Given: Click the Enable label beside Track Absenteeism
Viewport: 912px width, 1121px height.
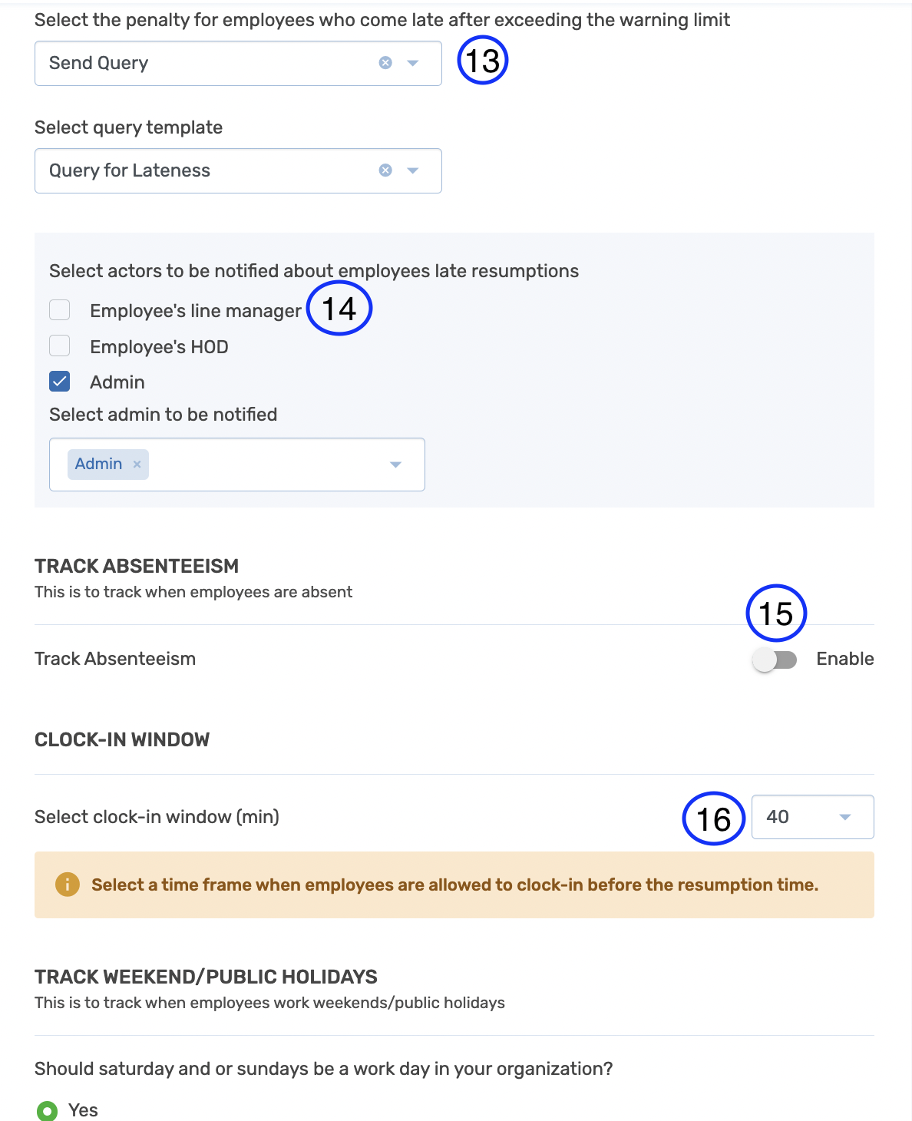Looking at the screenshot, I should 844,659.
